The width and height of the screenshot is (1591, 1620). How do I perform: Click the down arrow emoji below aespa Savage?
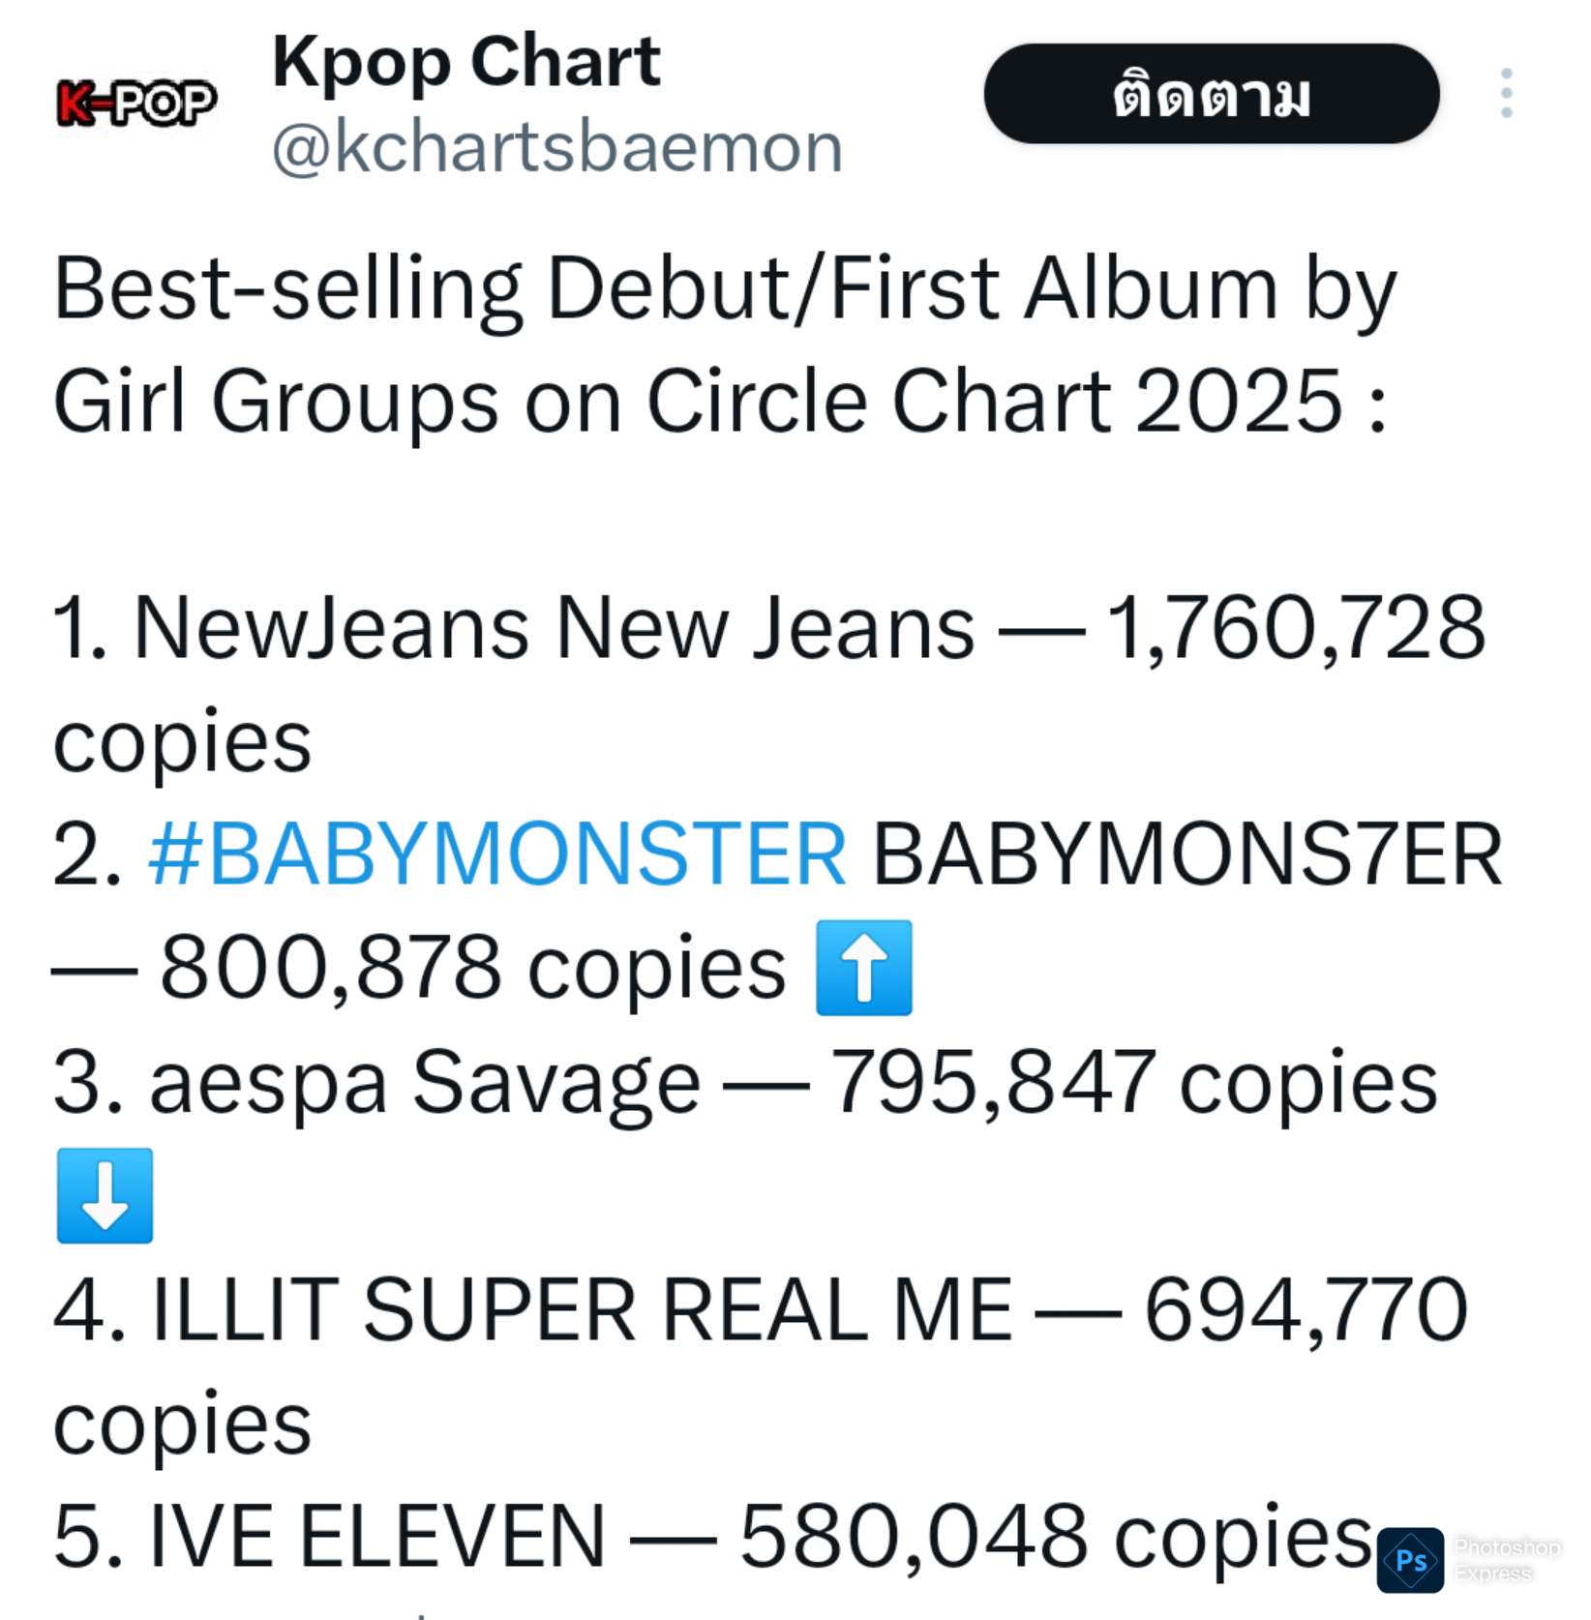pyautogui.click(x=105, y=1195)
